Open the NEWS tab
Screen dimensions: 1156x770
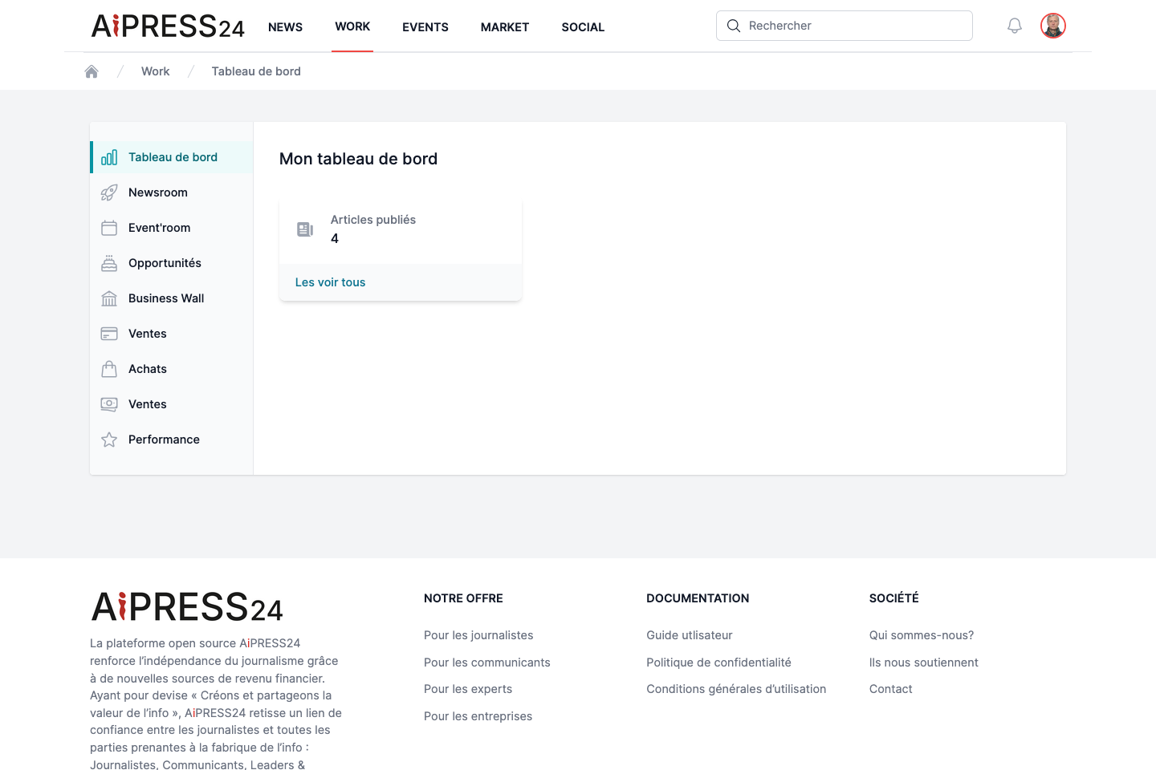tap(285, 27)
